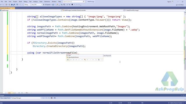The height and width of the screenshot is (104, 186).
Task: Toggle word wrap in Output panel
Action: click(55, 98)
